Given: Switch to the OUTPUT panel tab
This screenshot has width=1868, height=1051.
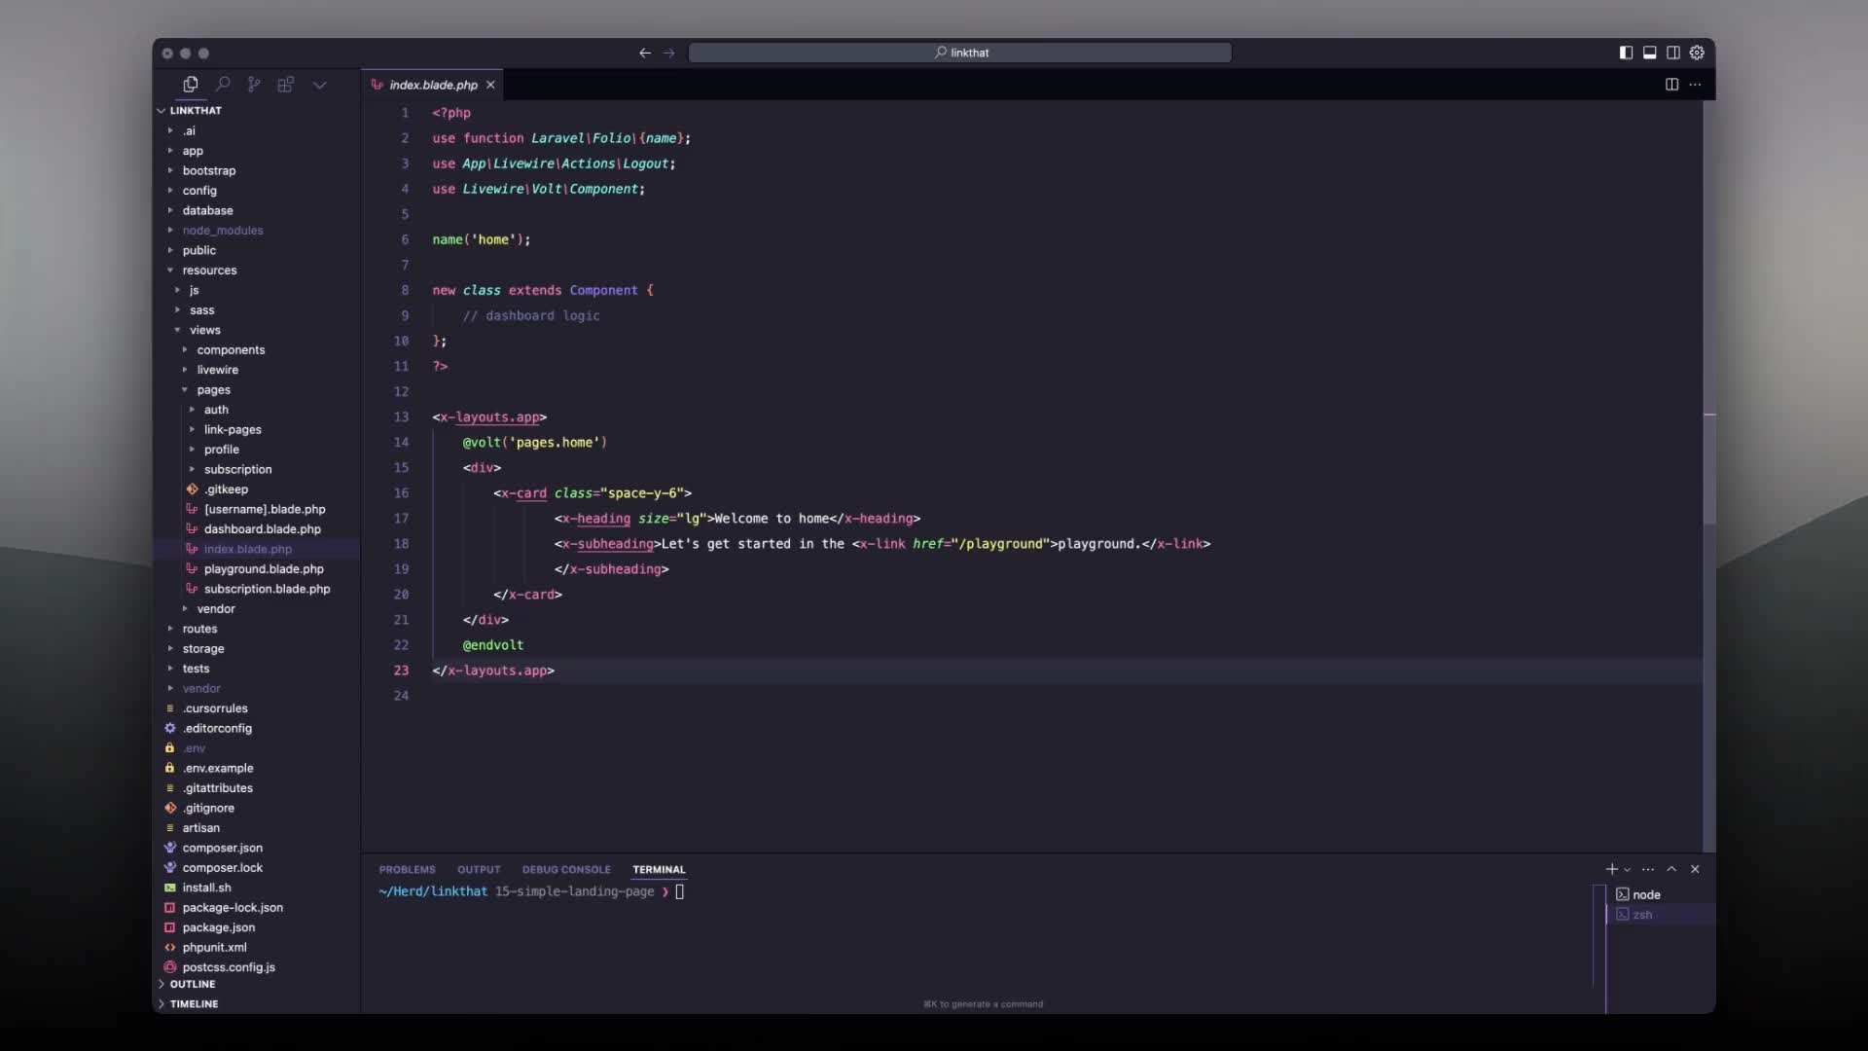Looking at the screenshot, I should click(x=479, y=869).
